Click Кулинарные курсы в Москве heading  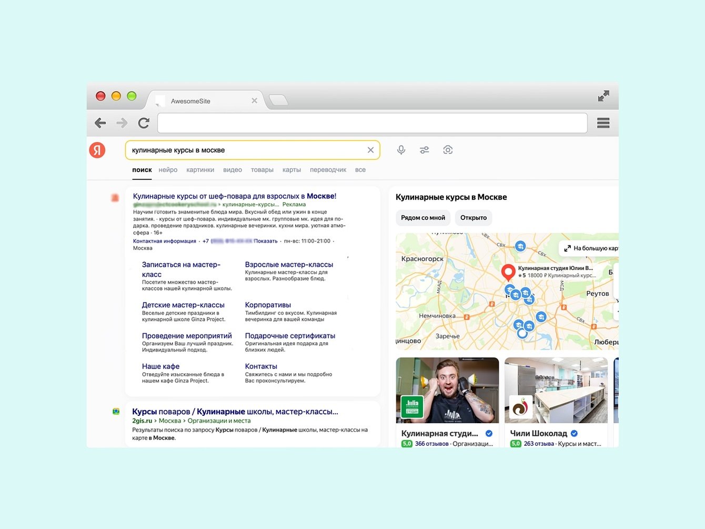point(451,197)
